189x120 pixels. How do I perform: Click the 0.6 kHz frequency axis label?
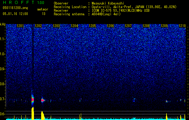(3, 114)
